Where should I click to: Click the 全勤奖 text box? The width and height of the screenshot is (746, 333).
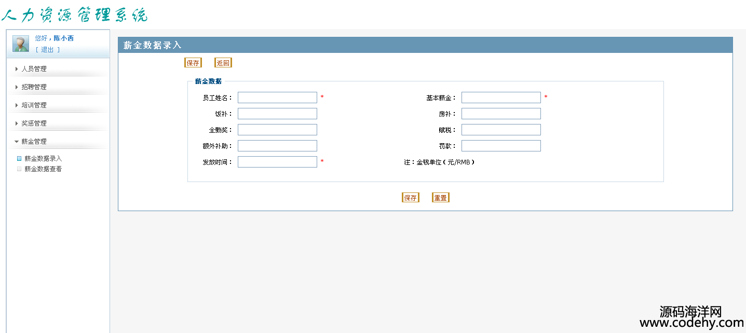(277, 130)
